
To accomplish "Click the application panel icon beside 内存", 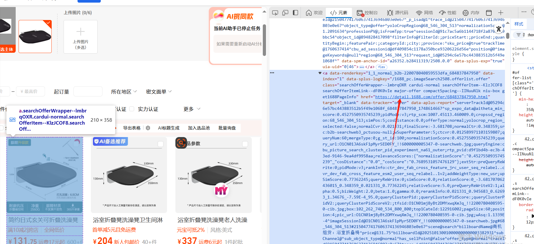I will point(489,13).
